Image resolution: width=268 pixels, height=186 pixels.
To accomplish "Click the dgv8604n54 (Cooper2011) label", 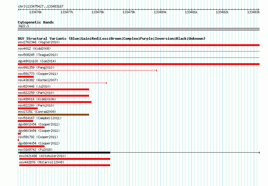I will tap(39, 143).
